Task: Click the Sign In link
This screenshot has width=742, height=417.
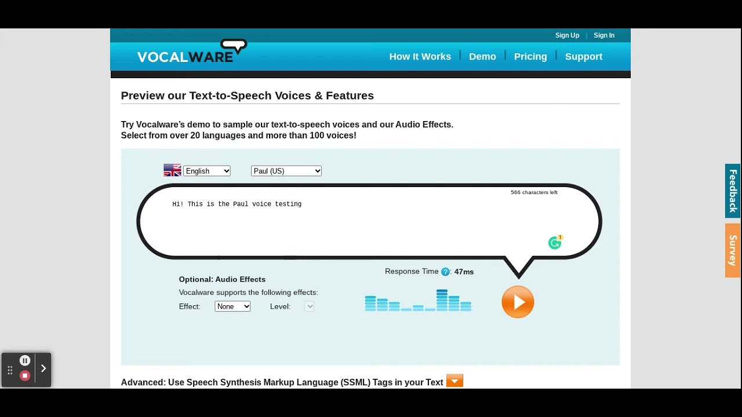Action: click(604, 35)
